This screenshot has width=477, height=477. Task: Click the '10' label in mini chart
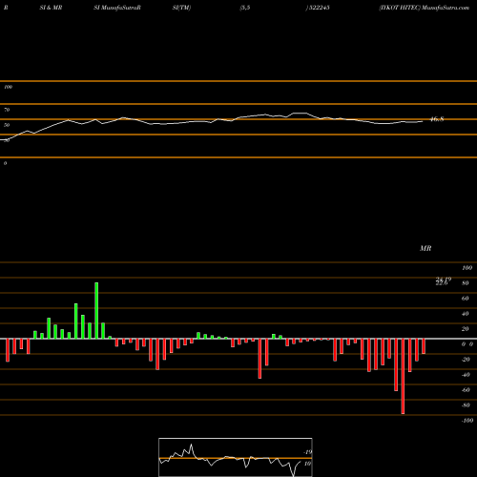click(307, 464)
